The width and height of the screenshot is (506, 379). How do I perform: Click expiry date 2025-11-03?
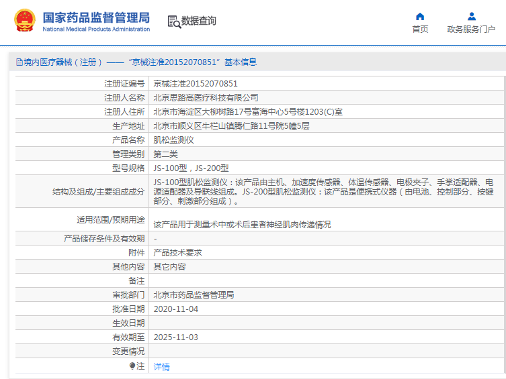click(x=176, y=337)
